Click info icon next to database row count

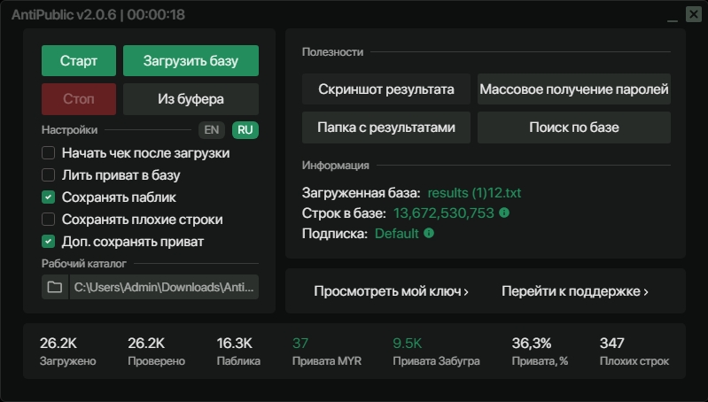pos(504,213)
